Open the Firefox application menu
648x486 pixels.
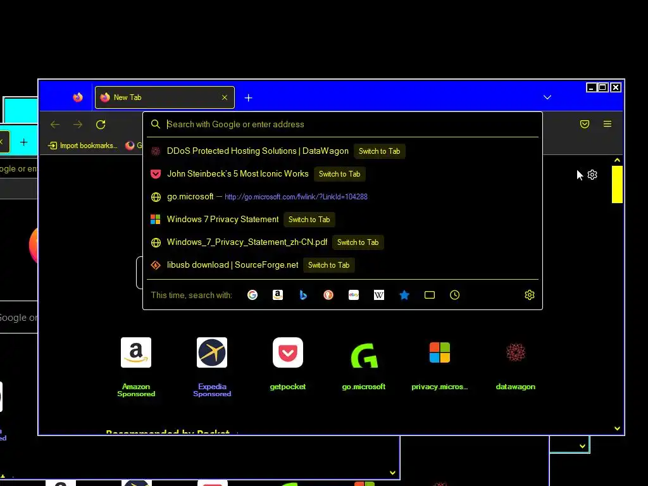[607, 124]
